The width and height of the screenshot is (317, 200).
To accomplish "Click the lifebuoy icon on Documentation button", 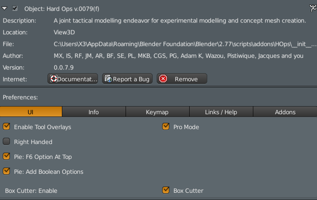I will 54,79.
